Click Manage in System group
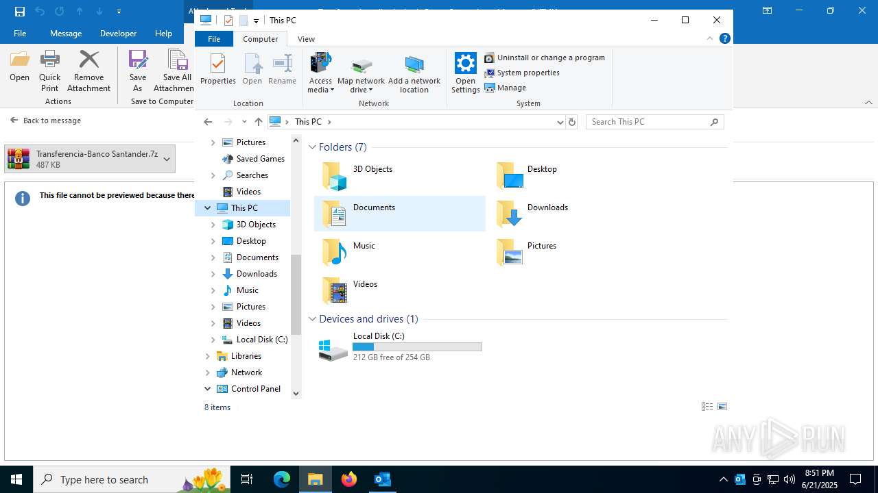878x493 pixels. 505,88
